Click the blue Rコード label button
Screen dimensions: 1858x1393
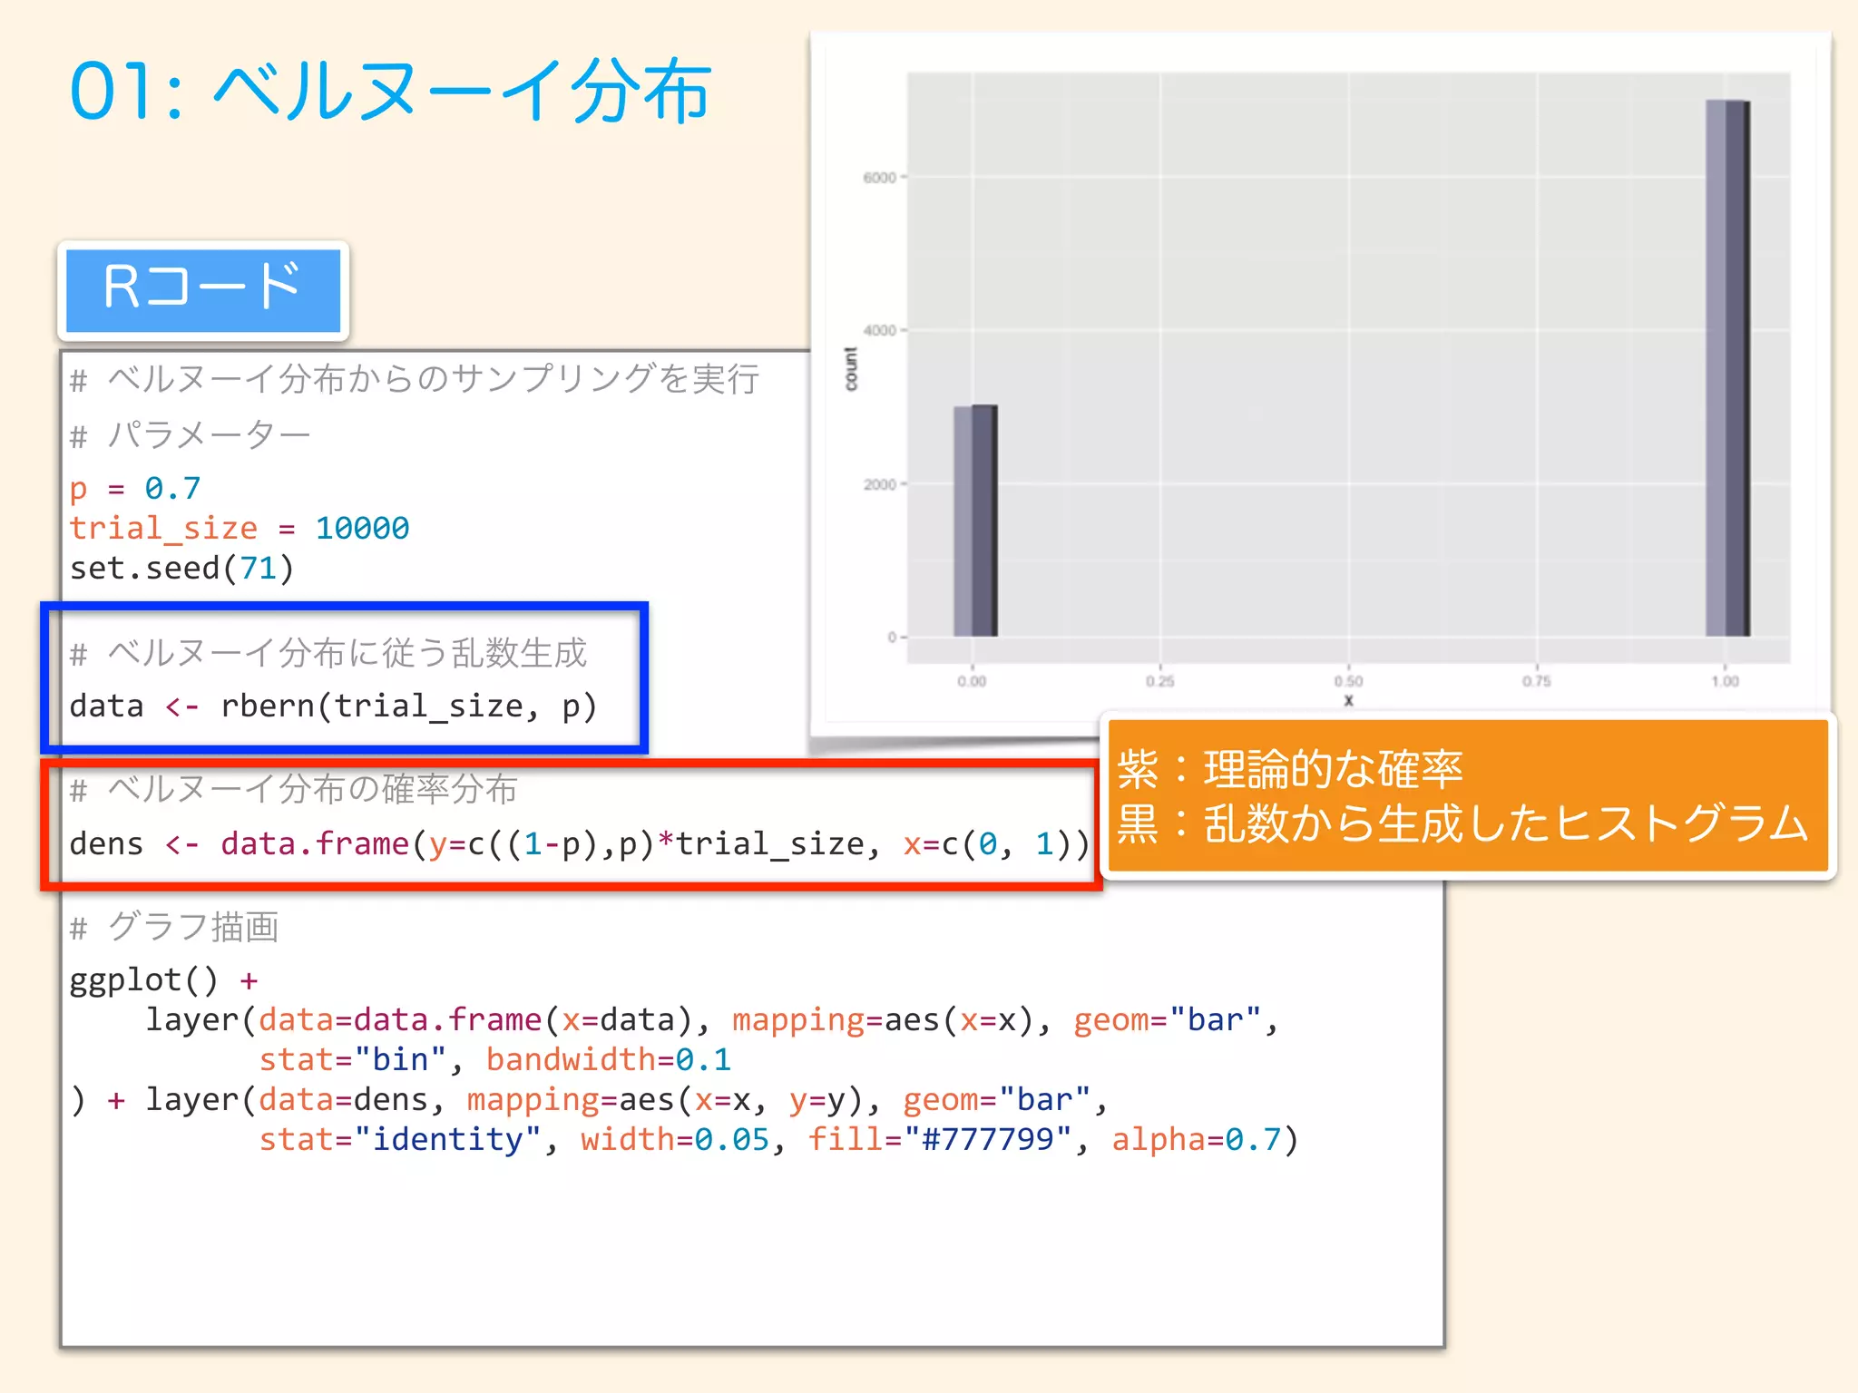pyautogui.click(x=203, y=289)
